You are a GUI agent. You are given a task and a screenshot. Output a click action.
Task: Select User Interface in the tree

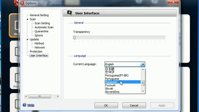tap(39, 55)
